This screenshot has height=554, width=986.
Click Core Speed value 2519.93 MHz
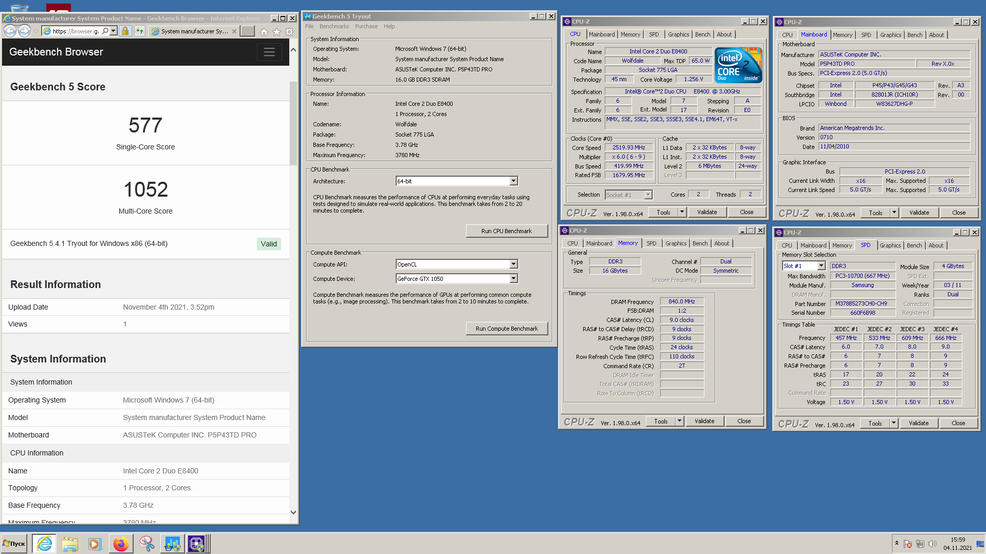[x=628, y=147]
